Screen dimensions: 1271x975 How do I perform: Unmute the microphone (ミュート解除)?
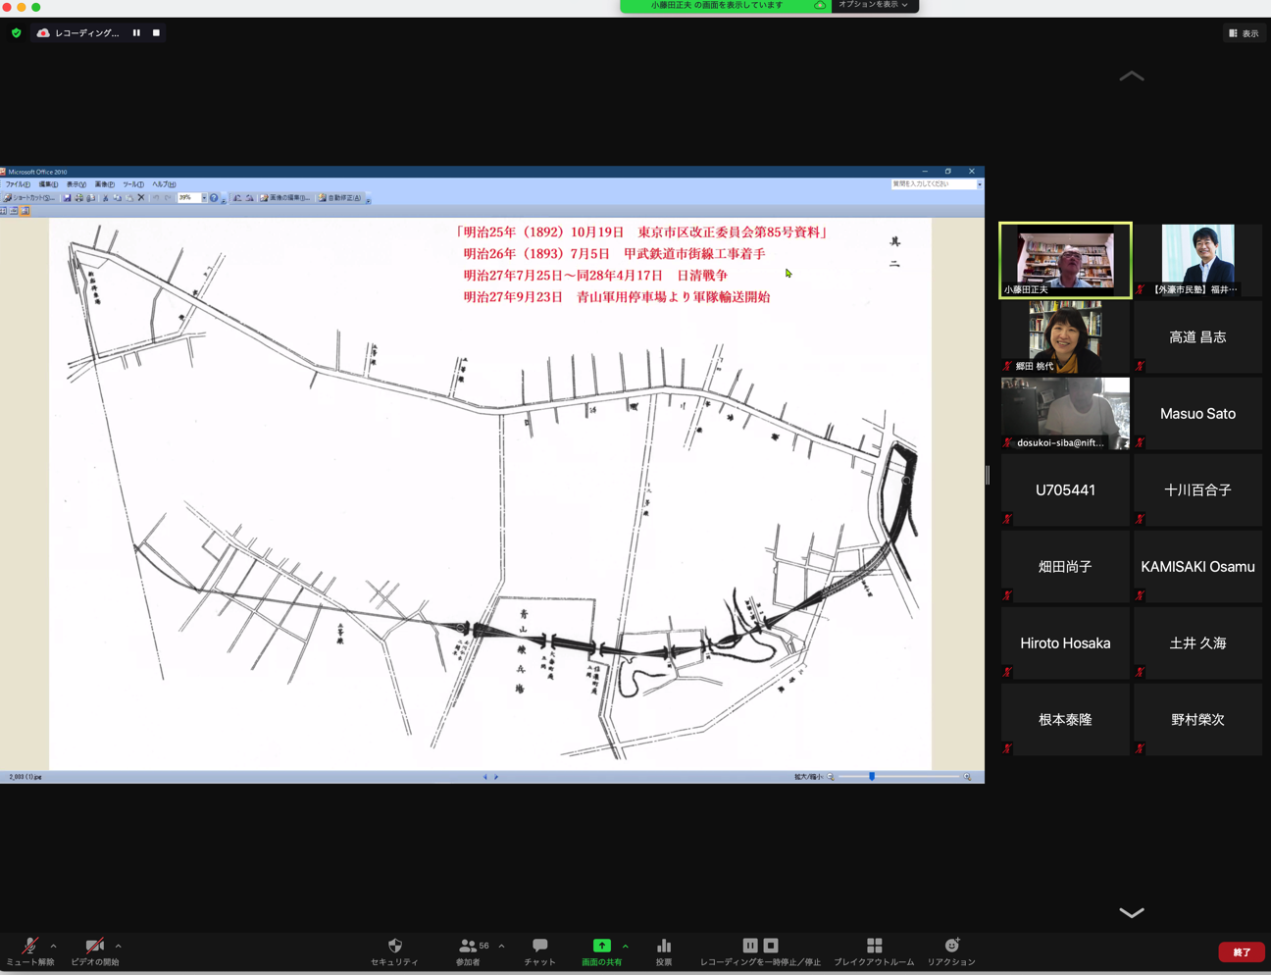click(30, 950)
